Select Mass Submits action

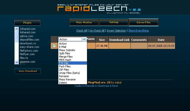(67, 50)
